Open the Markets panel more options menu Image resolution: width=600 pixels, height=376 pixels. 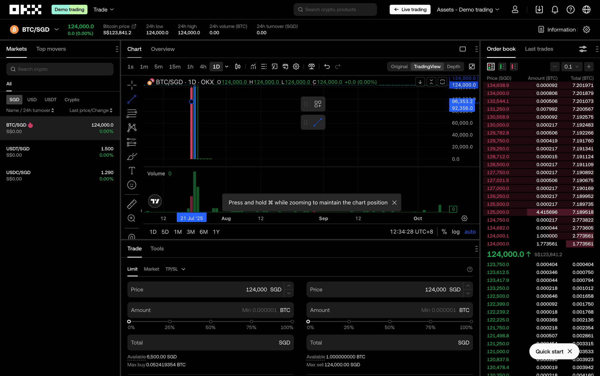117,49
